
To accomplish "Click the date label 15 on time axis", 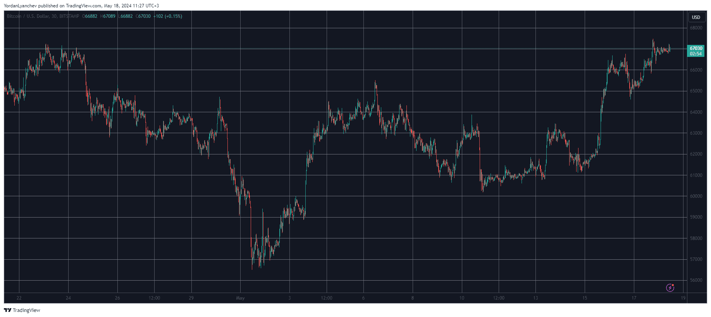I will tap(585, 298).
